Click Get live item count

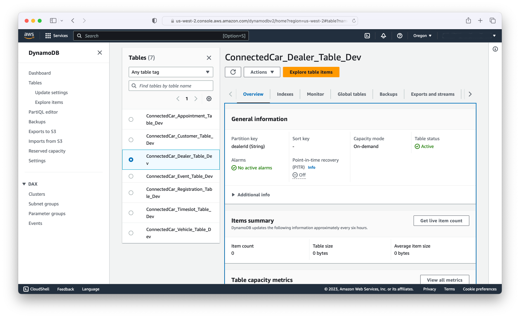tap(441, 221)
